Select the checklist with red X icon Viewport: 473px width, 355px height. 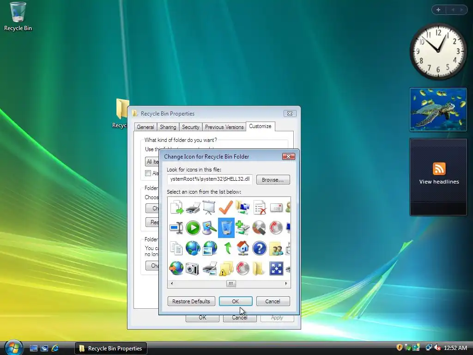click(259, 208)
